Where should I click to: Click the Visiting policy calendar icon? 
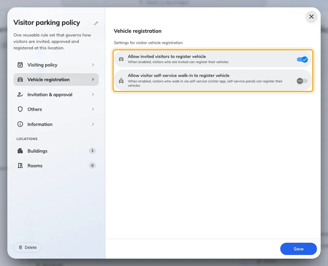20,65
